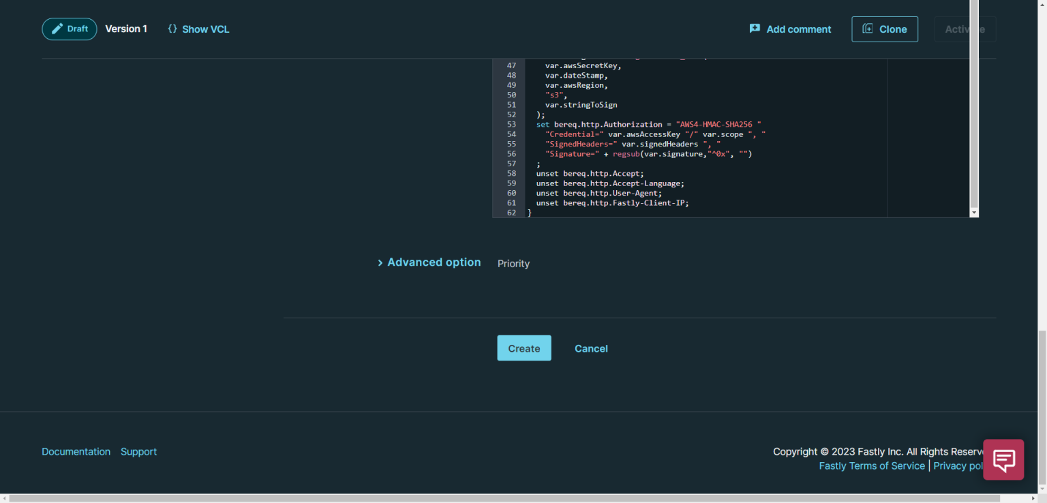The width and height of the screenshot is (1047, 503).
Task: Click the code editor's vertical scrollbar
Action: point(974,136)
